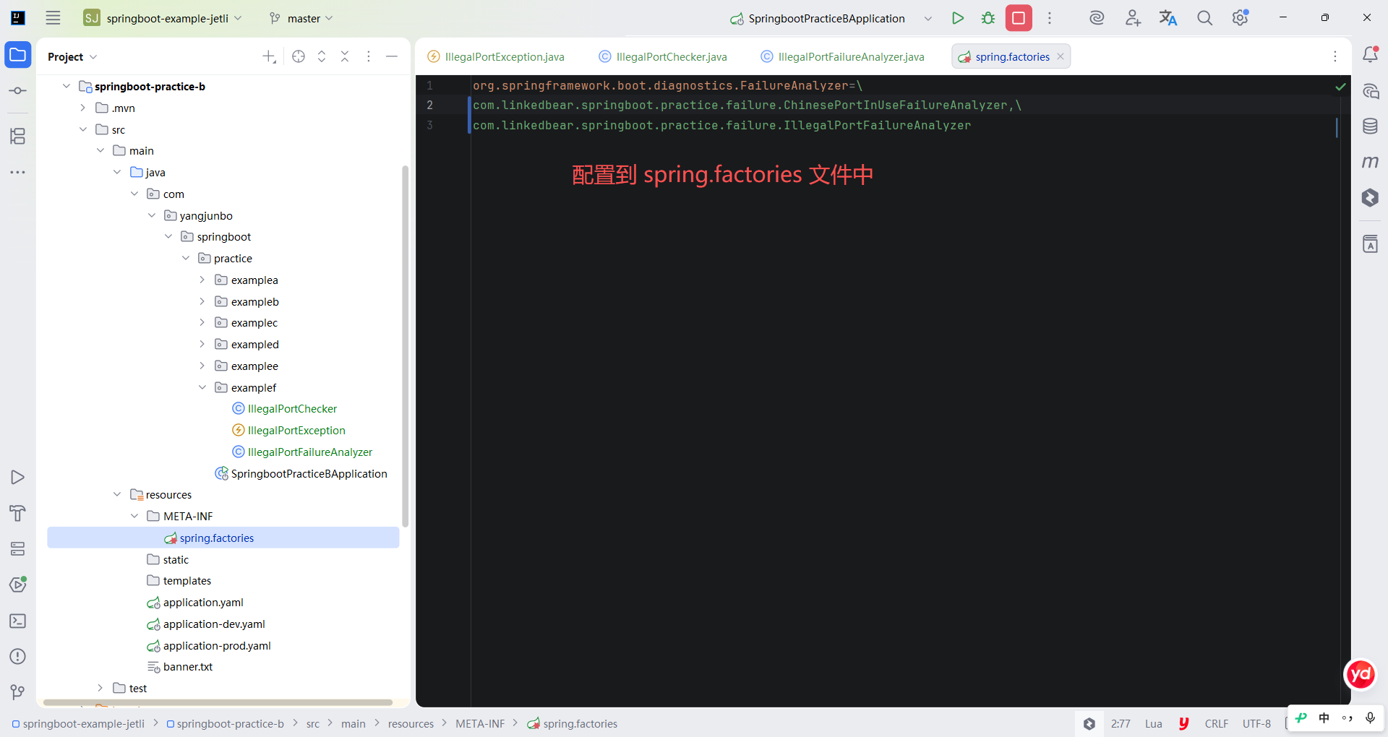Open Code With Me add-user icon
The image size is (1388, 737).
(x=1133, y=18)
